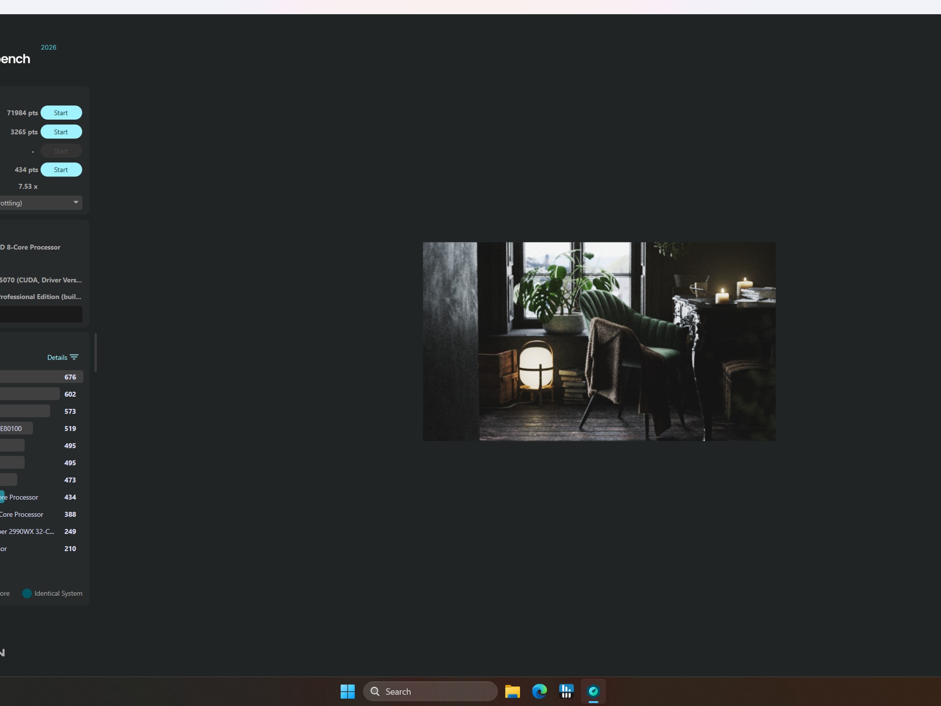941x706 pixels.
Task: Open File Explorer from the taskbar
Action: pos(512,691)
